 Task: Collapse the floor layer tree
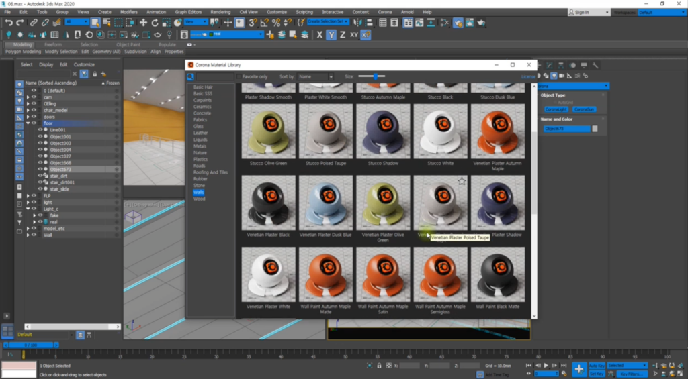[x=28, y=123]
